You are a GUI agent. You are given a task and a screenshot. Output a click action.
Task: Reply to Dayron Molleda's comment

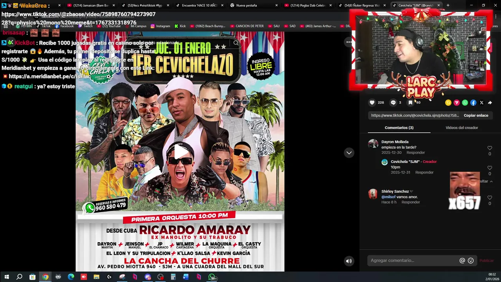click(415, 152)
